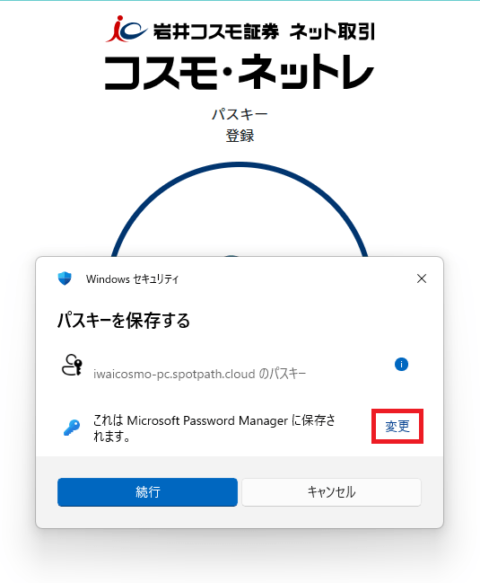480x583 pixels.
Task: Click the 岩井コスモ証券 ネット取引 text
Action: point(264,31)
